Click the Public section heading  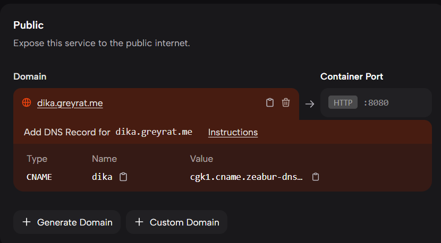[28, 25]
